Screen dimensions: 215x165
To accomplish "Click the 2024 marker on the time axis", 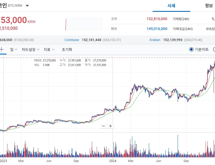I will (113, 161).
